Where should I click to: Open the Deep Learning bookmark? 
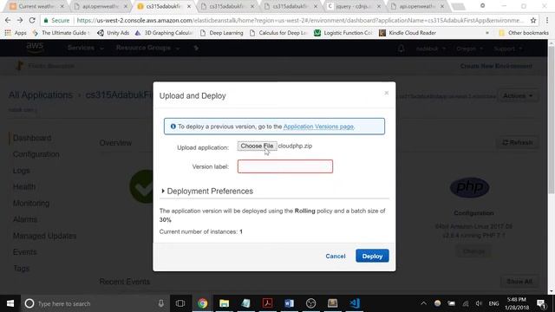(222, 33)
